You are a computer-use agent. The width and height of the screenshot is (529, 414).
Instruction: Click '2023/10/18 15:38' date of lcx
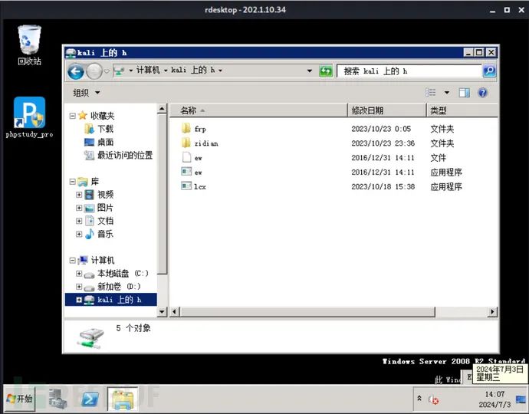383,186
